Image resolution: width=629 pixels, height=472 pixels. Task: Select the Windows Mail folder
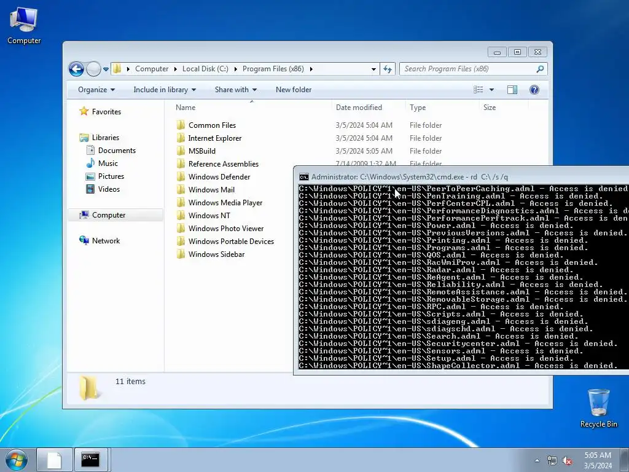(x=211, y=189)
